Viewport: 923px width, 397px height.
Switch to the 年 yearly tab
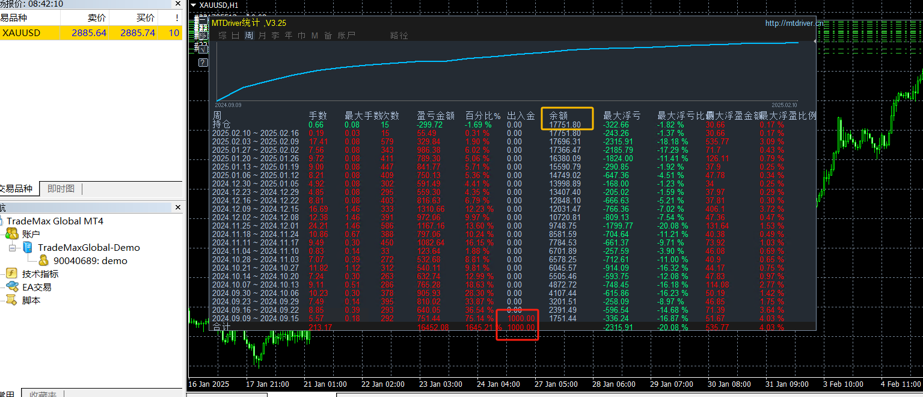[288, 35]
